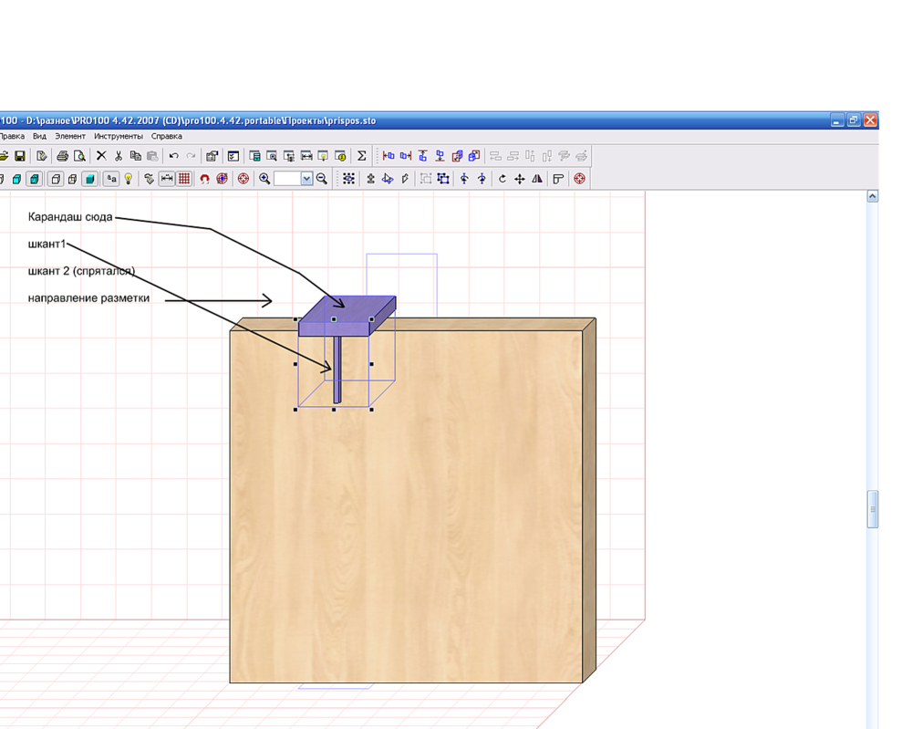Open the Справка menu
The height and width of the screenshot is (729, 912).
167,136
